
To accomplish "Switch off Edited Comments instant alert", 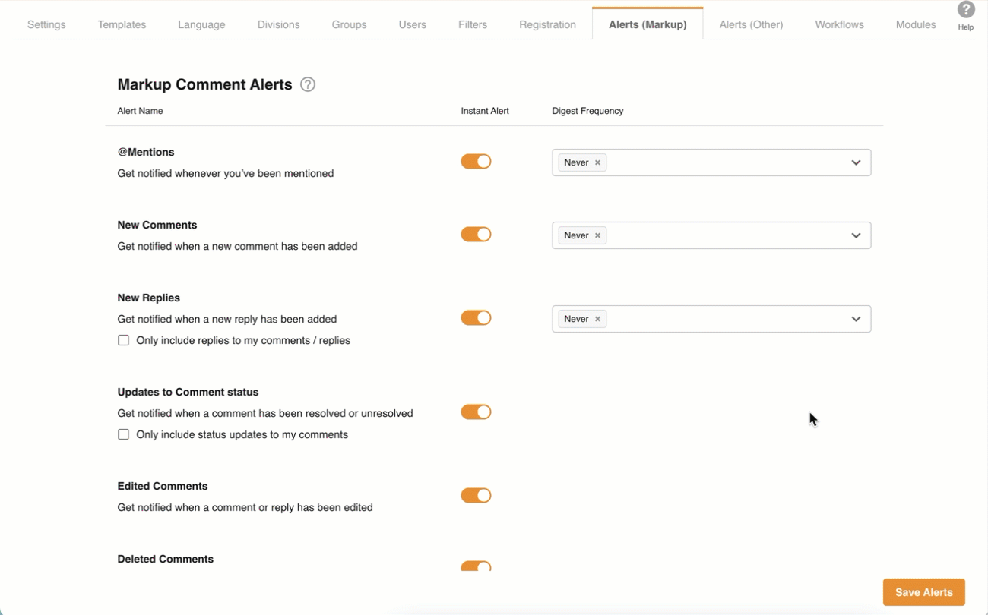I will point(476,496).
